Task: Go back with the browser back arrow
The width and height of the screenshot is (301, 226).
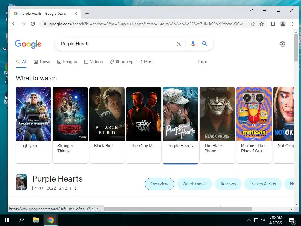Action: coord(14,24)
